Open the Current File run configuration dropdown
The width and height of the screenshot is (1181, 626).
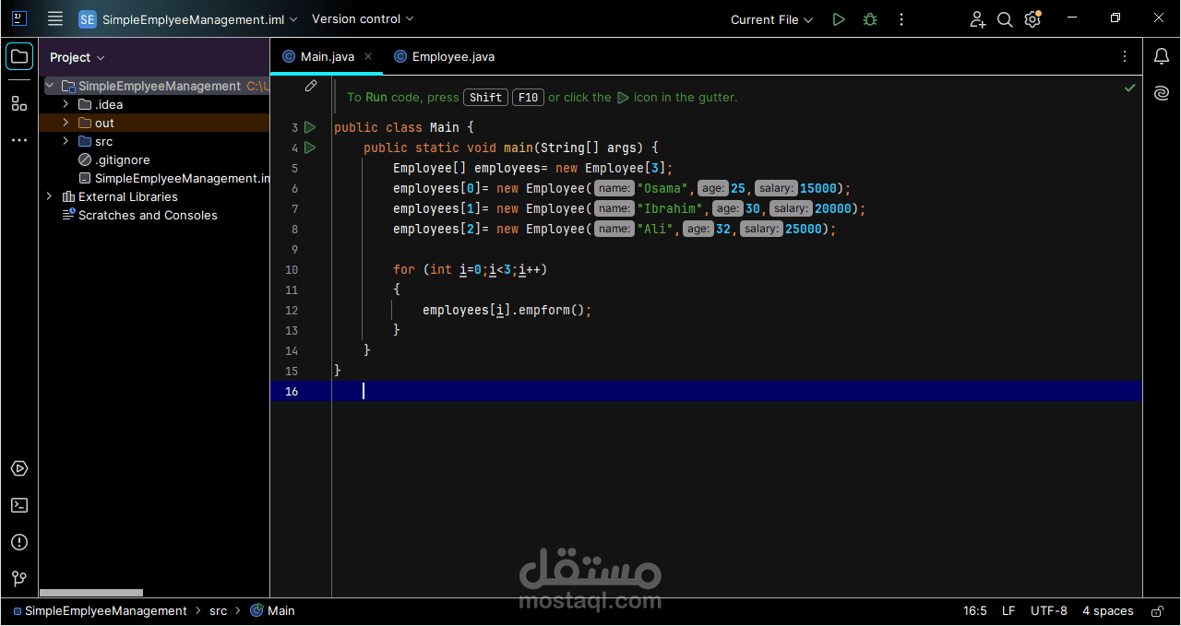pyautogui.click(x=772, y=19)
